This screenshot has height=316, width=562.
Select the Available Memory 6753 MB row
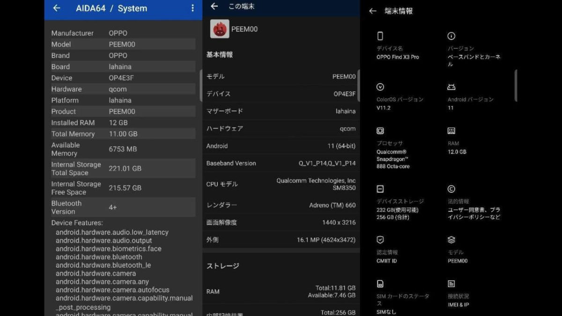coord(123,149)
